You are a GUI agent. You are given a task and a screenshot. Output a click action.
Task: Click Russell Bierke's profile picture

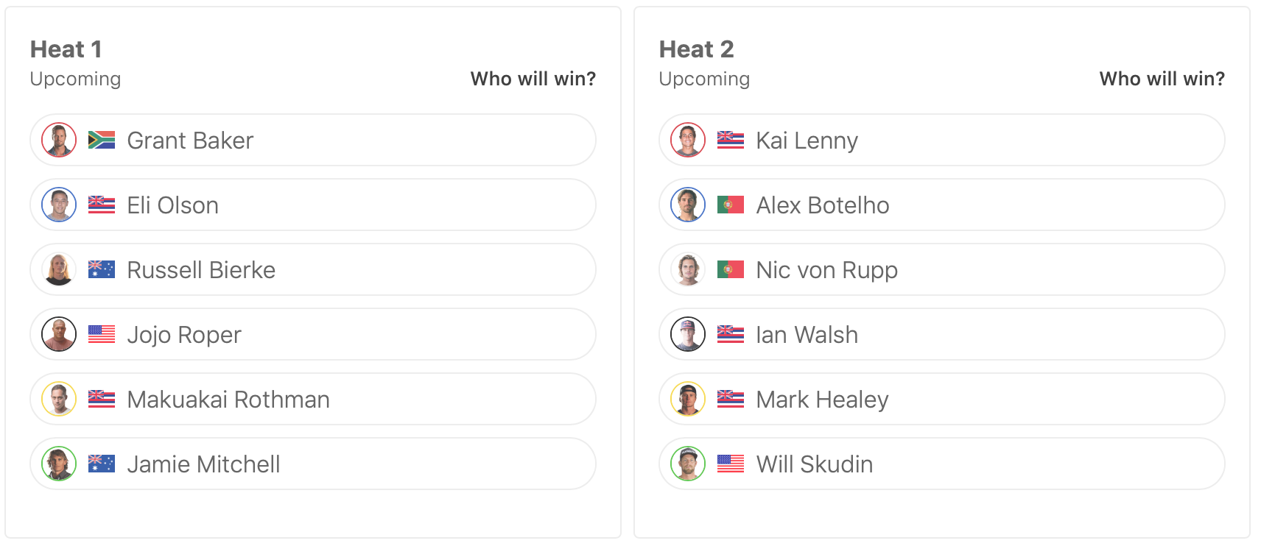(x=59, y=270)
